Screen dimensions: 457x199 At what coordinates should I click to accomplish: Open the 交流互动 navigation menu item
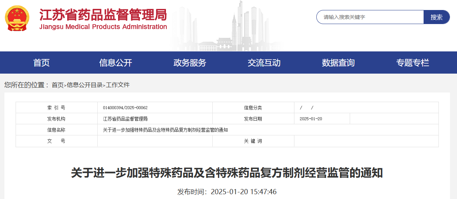(264, 63)
